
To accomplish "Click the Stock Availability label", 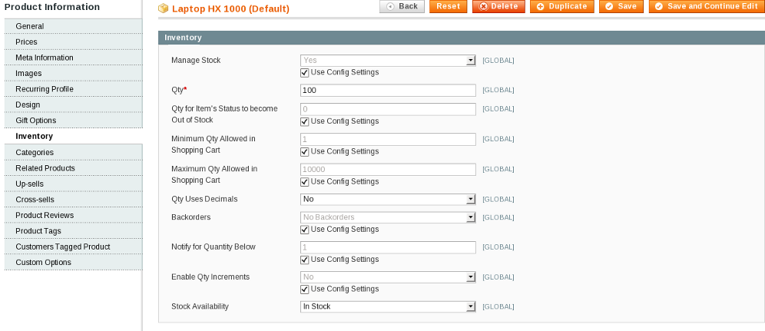I will [x=200, y=306].
